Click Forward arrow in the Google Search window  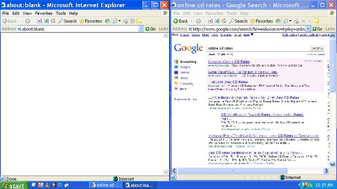click(198, 21)
